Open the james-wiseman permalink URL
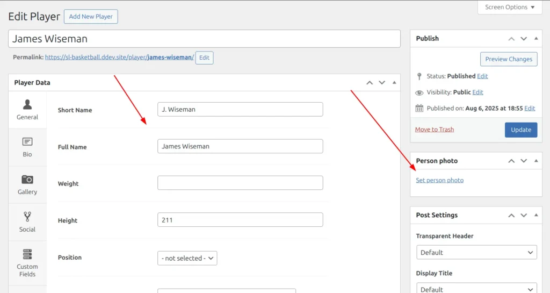The height and width of the screenshot is (293, 550). pyautogui.click(x=119, y=57)
